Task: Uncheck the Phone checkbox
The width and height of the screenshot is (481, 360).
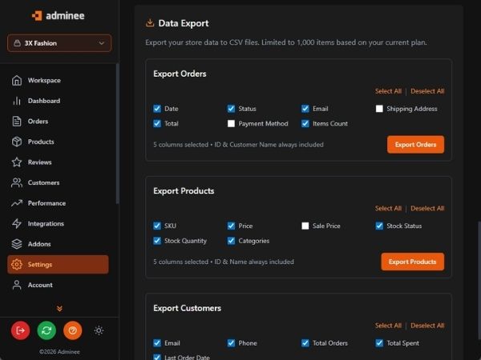Action: point(231,343)
